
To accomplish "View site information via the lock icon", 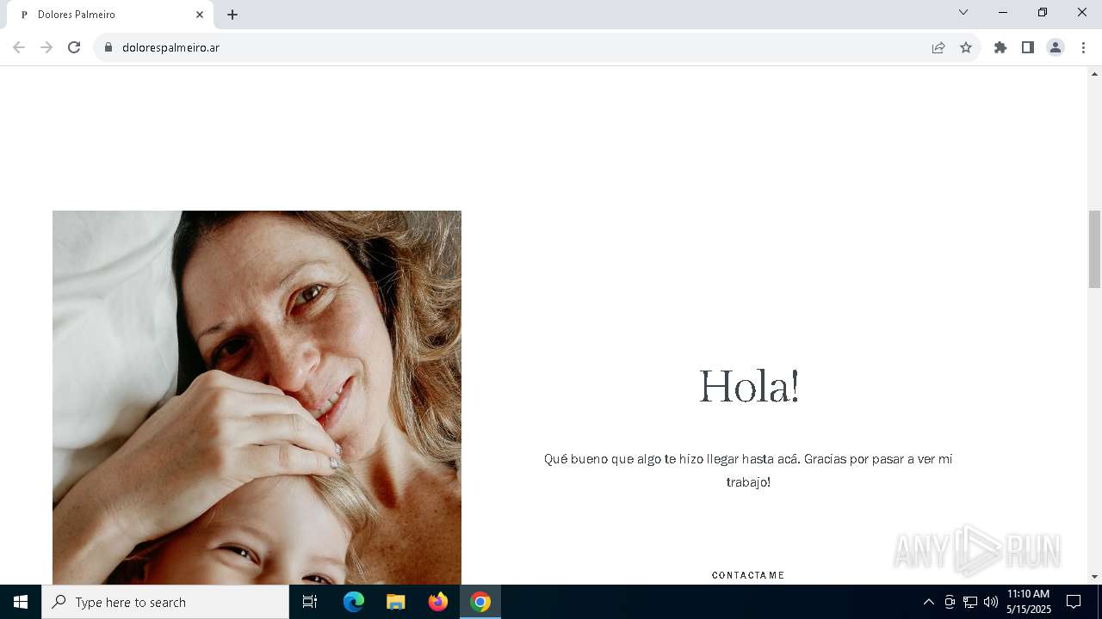I will 108,47.
